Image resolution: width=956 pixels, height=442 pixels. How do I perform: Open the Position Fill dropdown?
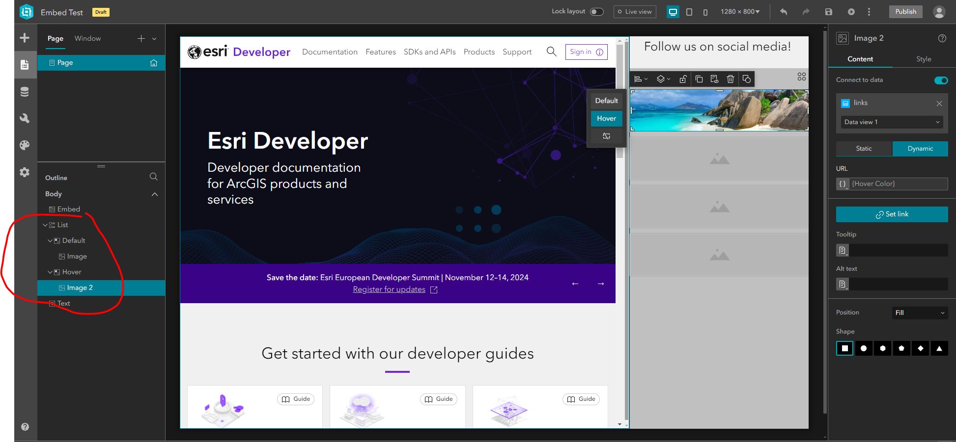tap(919, 312)
